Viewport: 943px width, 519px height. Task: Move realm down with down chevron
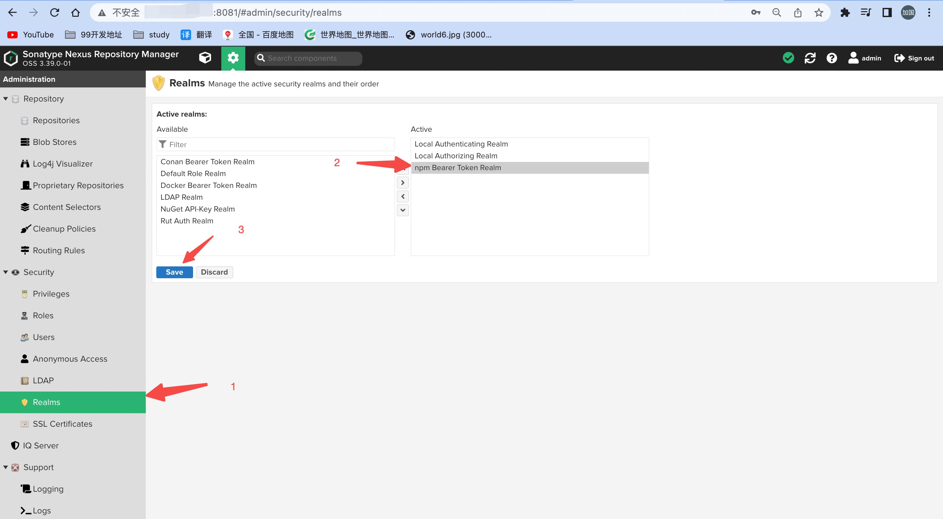[403, 210]
